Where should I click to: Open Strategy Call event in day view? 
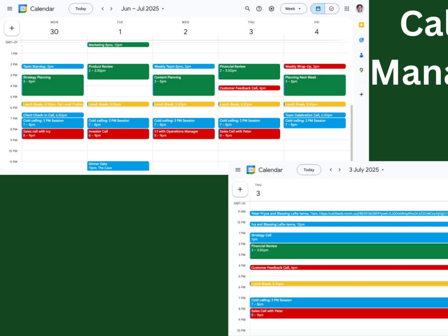pos(349,237)
